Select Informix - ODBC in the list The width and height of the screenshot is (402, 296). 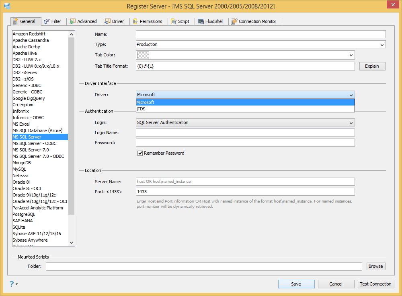(x=40, y=118)
